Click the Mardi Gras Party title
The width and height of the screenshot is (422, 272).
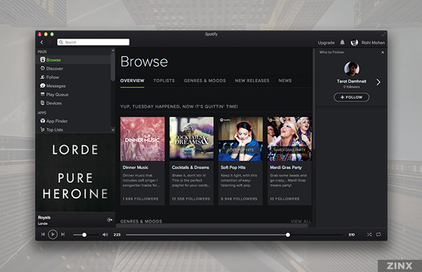286,167
